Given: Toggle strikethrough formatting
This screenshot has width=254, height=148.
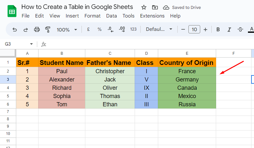Looking at the screenshot, I should 240,30.
